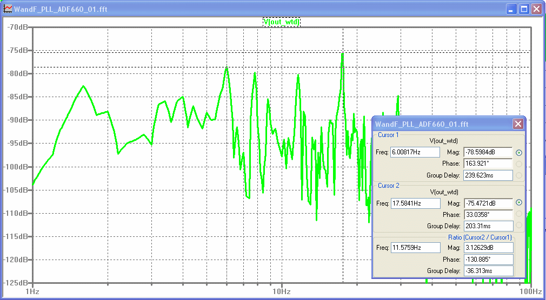This screenshot has height=300, width=546.
Task: Click the main window title WandF_PLL_ADF660_01.fft
Action: click(60, 9)
